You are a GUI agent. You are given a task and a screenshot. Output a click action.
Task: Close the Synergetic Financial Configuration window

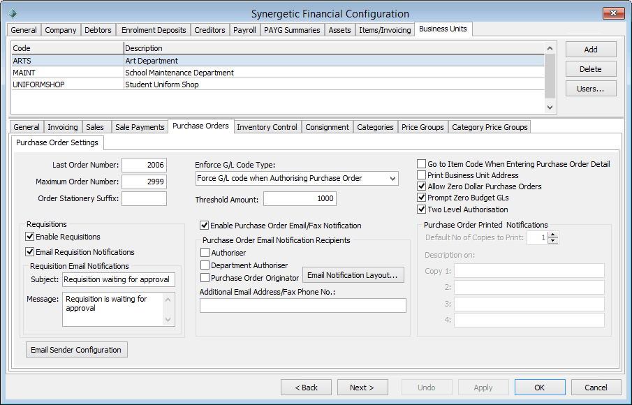pos(613,13)
